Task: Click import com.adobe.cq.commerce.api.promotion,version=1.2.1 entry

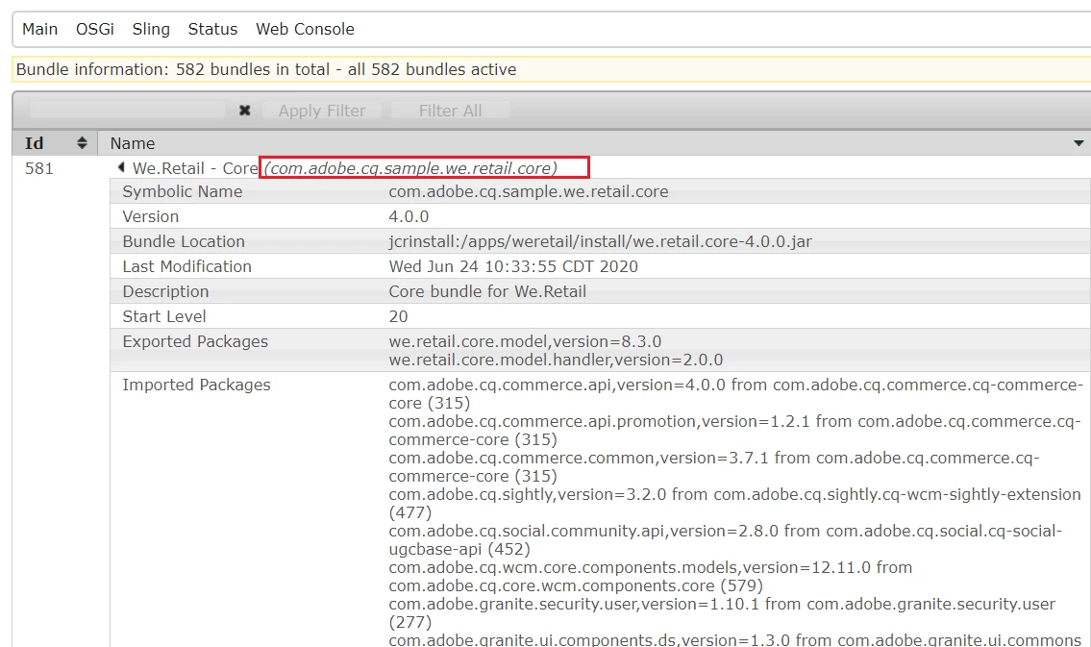Action: pyautogui.click(x=734, y=430)
